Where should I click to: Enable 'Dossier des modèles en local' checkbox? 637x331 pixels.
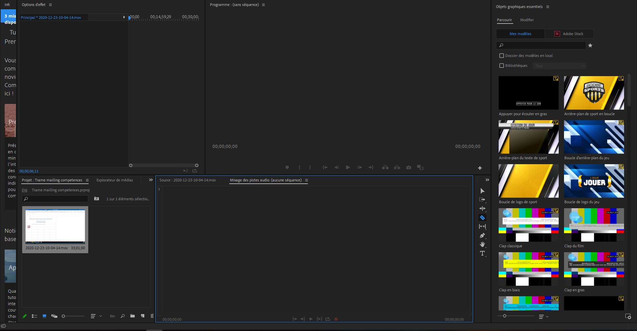502,56
